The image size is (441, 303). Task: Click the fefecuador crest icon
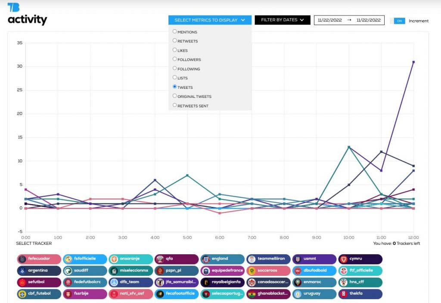click(22, 259)
